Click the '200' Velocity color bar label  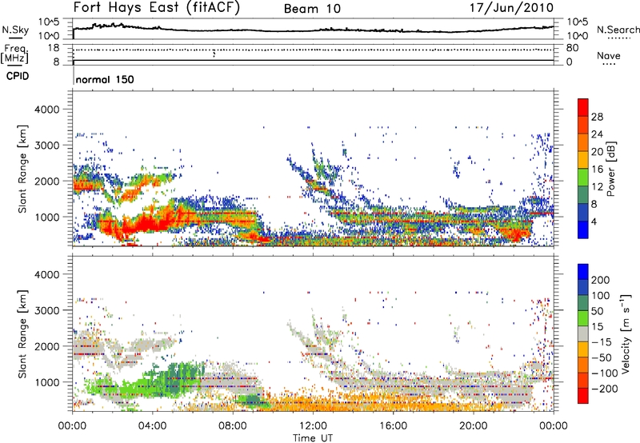[601, 280]
